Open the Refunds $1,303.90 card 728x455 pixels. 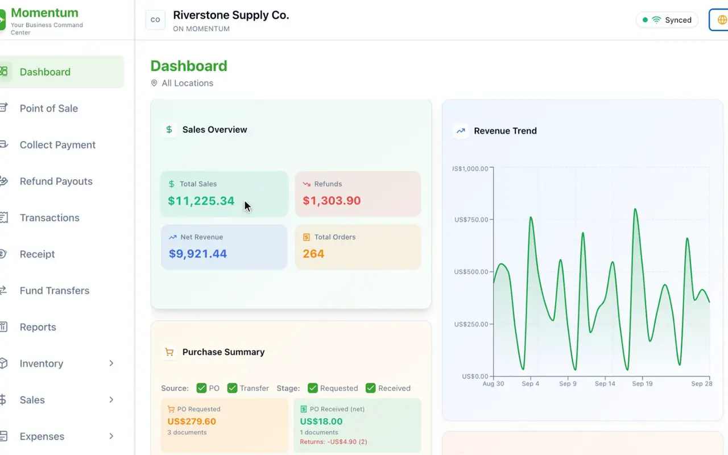coord(358,194)
